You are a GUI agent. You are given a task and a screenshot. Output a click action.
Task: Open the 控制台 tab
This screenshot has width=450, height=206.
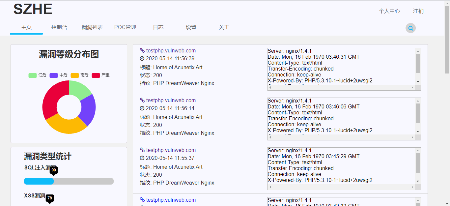pyautogui.click(x=59, y=27)
